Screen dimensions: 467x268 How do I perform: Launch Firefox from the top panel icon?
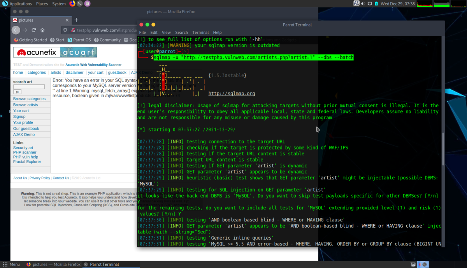(72, 3)
